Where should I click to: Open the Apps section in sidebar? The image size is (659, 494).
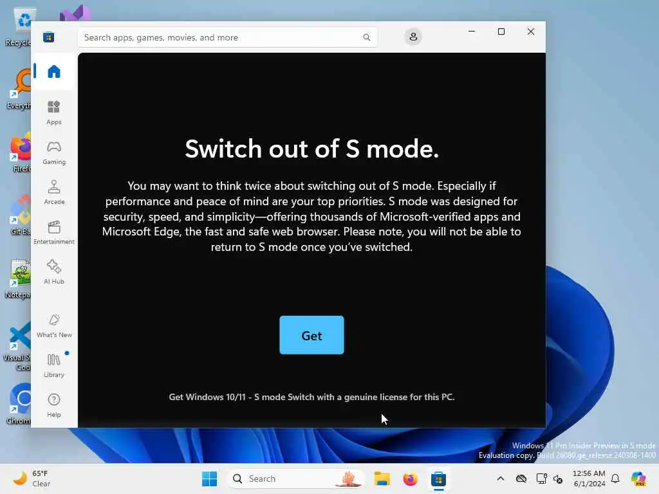click(x=54, y=113)
